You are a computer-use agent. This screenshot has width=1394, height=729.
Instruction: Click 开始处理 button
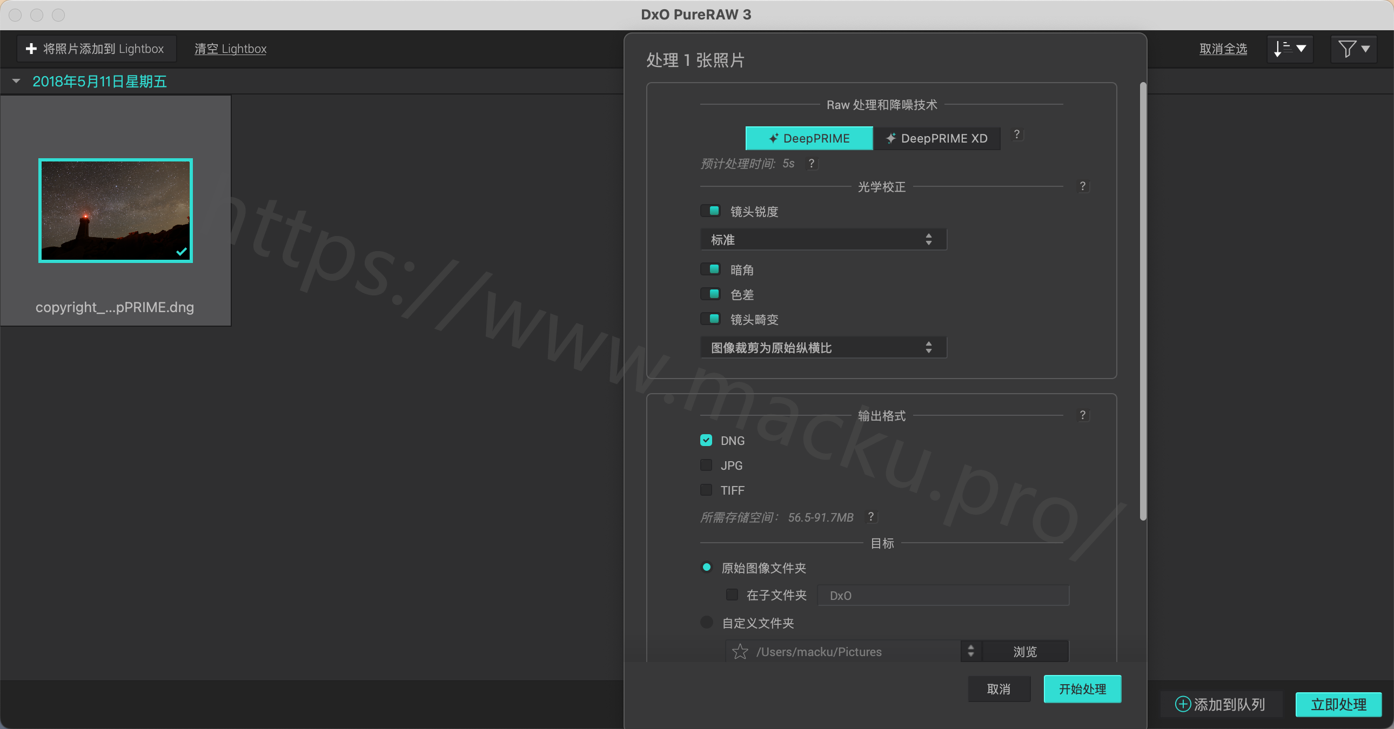click(1082, 689)
